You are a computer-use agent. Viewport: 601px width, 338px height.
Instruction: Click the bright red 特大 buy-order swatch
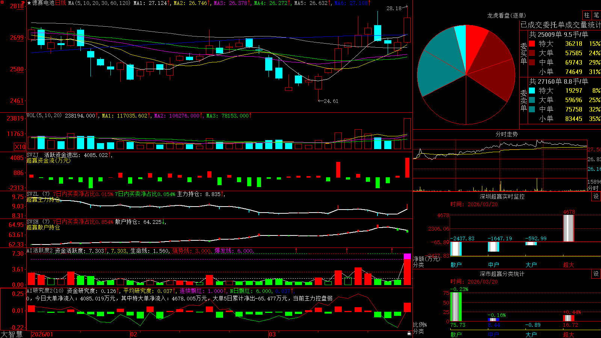tap(532, 44)
